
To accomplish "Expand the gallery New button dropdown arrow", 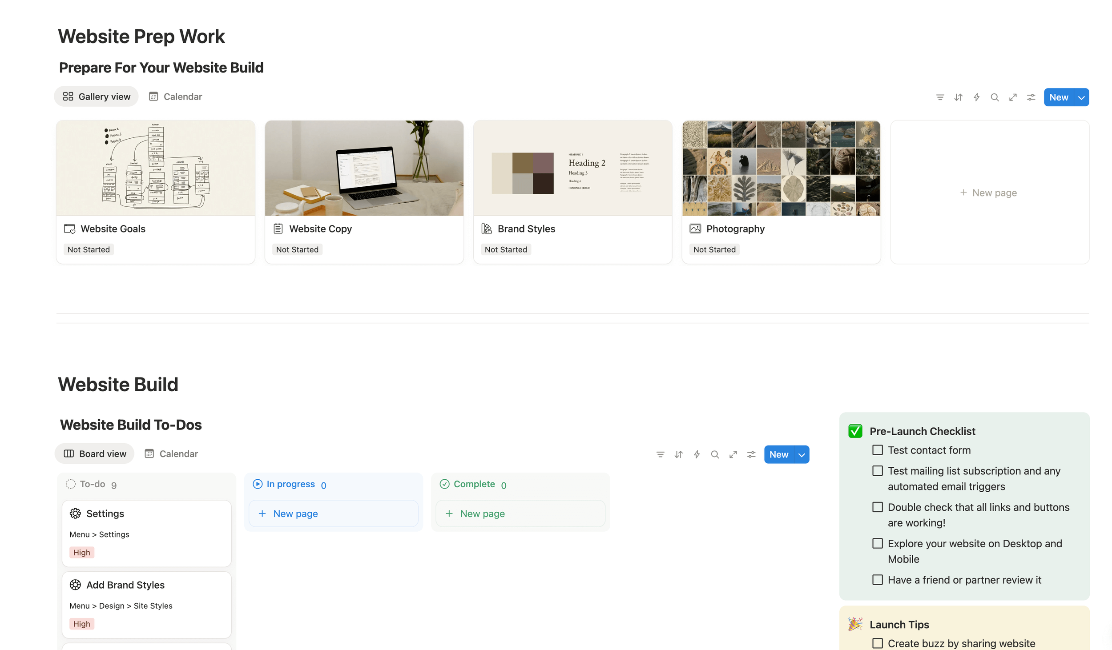I will coord(1081,97).
